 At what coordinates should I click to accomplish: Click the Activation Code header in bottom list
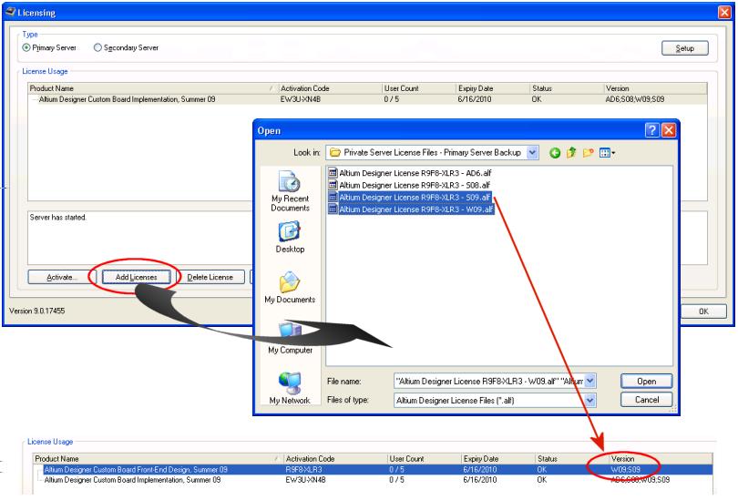pos(334,459)
